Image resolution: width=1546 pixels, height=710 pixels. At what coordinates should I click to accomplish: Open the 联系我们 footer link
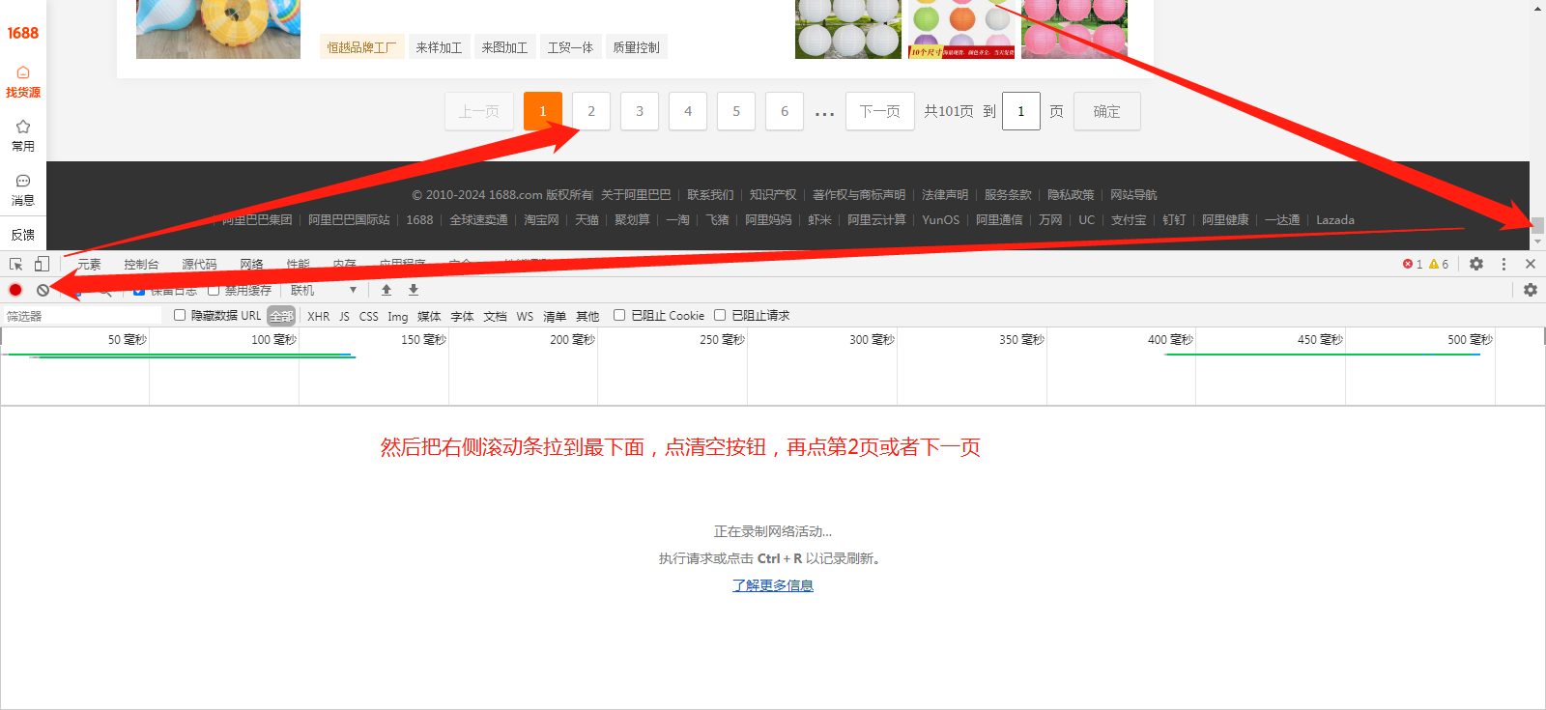710,194
